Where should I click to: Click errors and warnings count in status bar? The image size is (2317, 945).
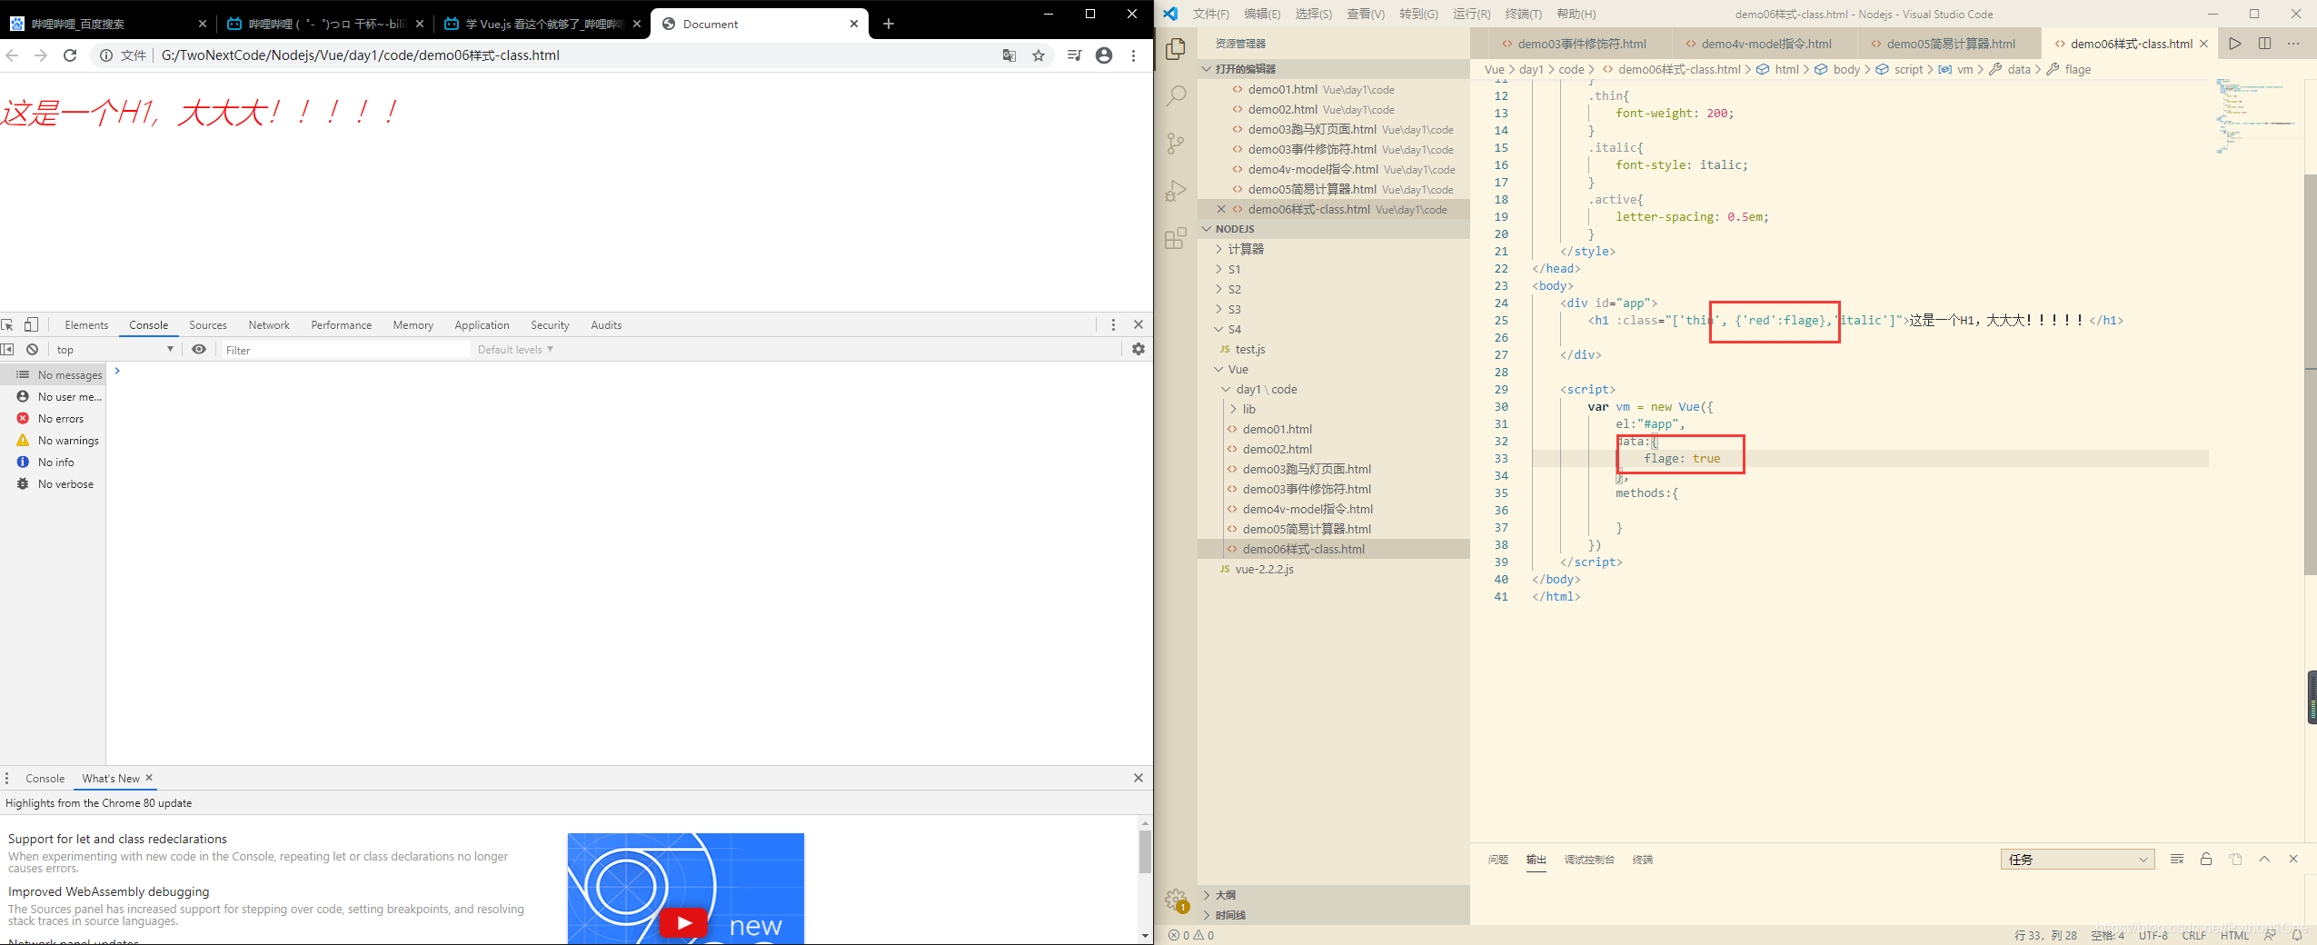click(1191, 935)
